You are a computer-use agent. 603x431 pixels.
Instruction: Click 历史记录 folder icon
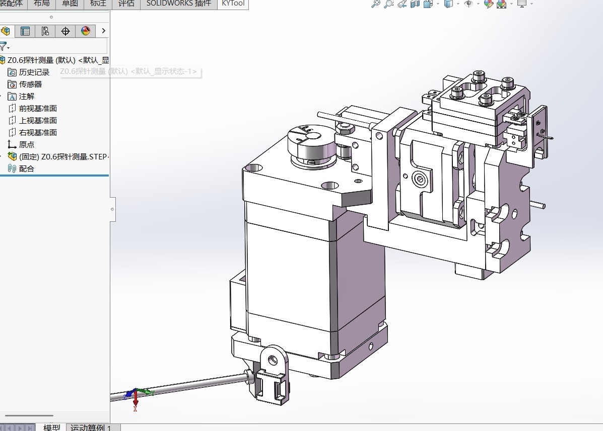coord(12,72)
